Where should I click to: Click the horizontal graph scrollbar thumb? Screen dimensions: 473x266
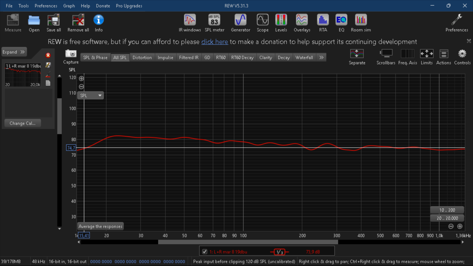tap(248, 242)
